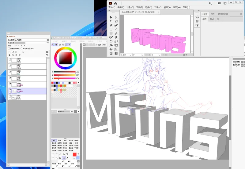Select the Rotate tool in Illustrator

coord(111,41)
